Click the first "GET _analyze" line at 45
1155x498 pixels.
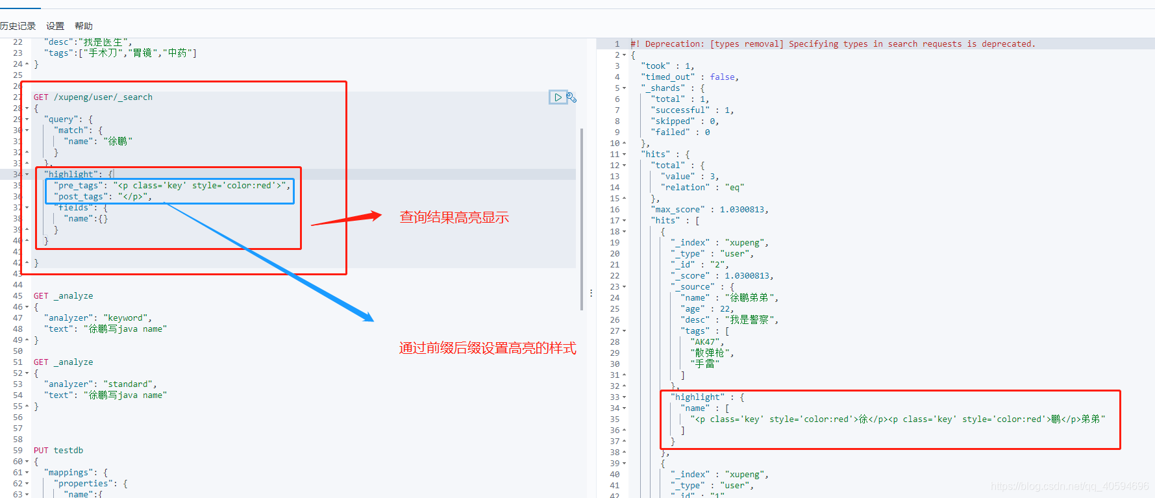(64, 296)
